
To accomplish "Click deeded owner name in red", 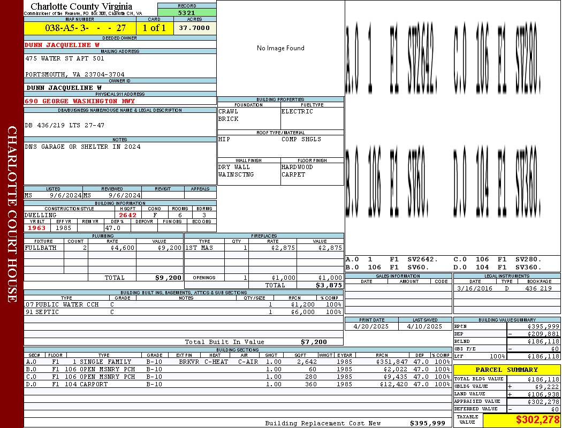I will point(62,45).
